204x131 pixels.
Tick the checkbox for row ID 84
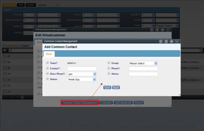(5, 62)
